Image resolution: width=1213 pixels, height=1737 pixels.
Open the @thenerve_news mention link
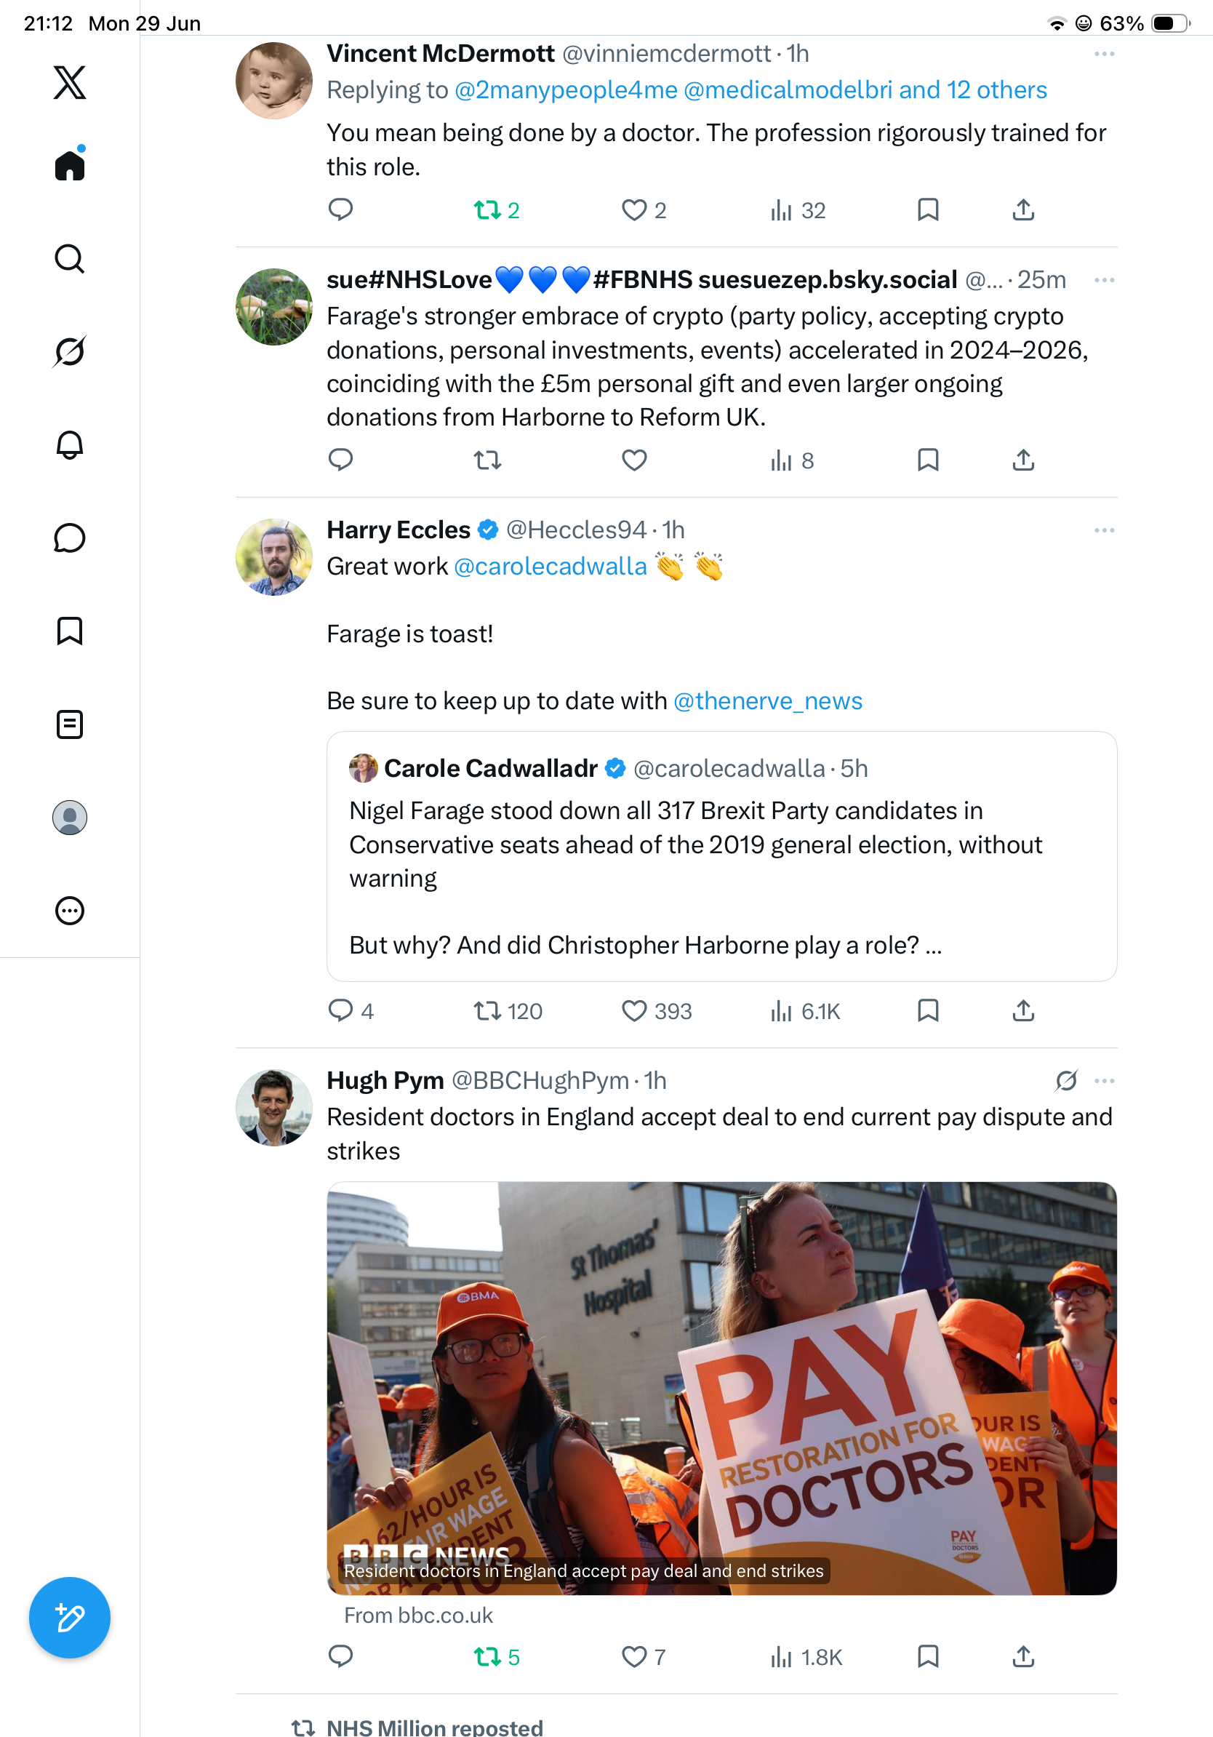767,701
